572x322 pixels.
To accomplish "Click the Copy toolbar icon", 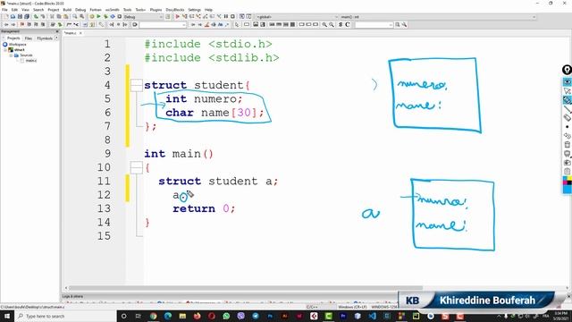I will click(59, 17).
